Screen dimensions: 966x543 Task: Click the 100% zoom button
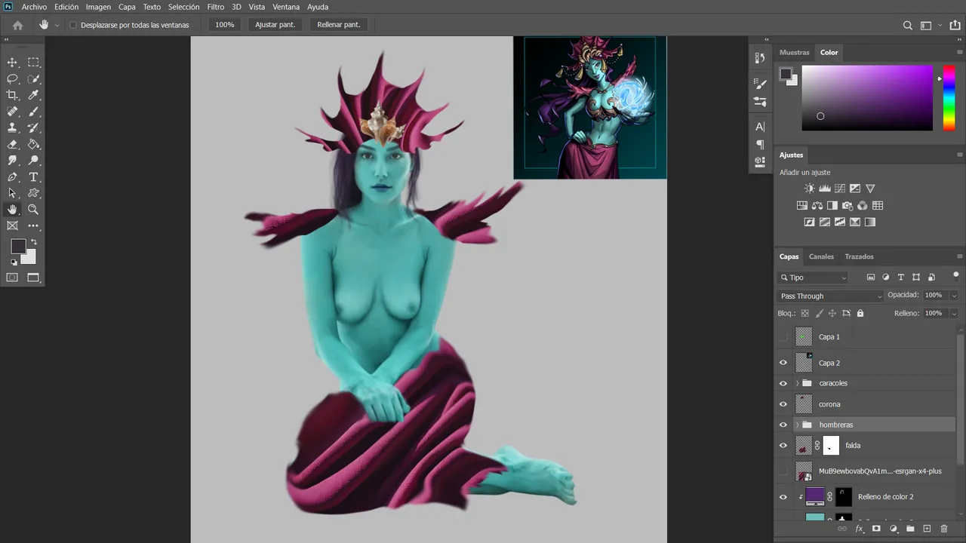(x=225, y=25)
